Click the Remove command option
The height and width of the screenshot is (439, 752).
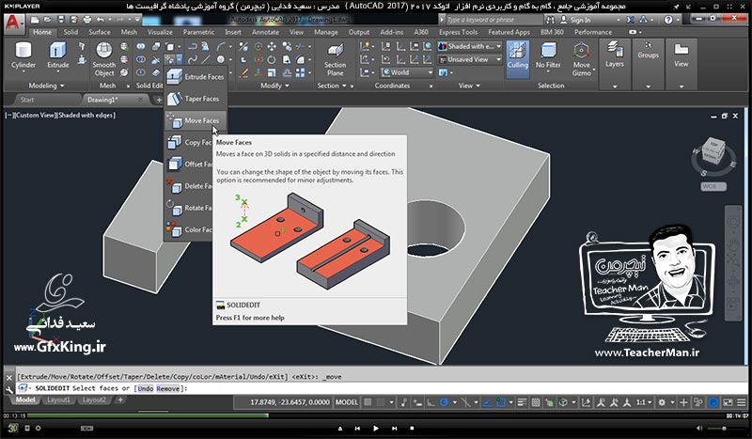[x=168, y=388]
